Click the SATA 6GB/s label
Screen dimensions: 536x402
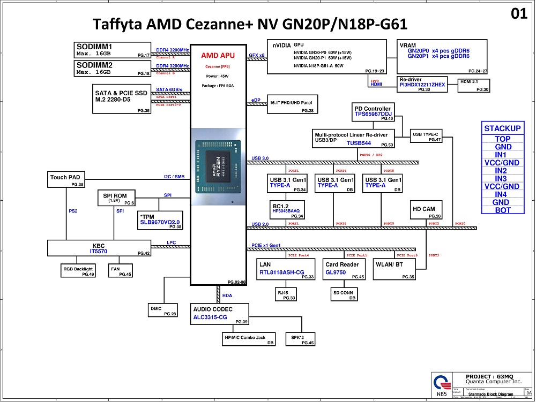tap(169, 90)
